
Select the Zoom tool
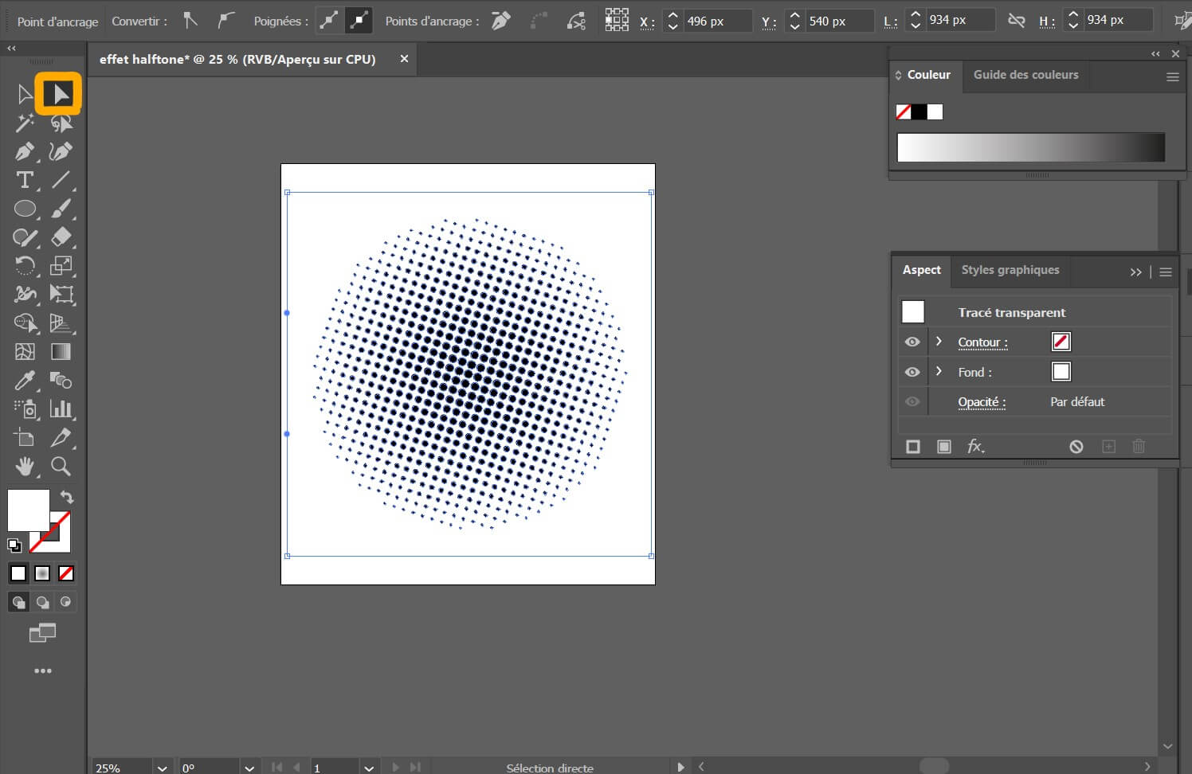tap(61, 467)
